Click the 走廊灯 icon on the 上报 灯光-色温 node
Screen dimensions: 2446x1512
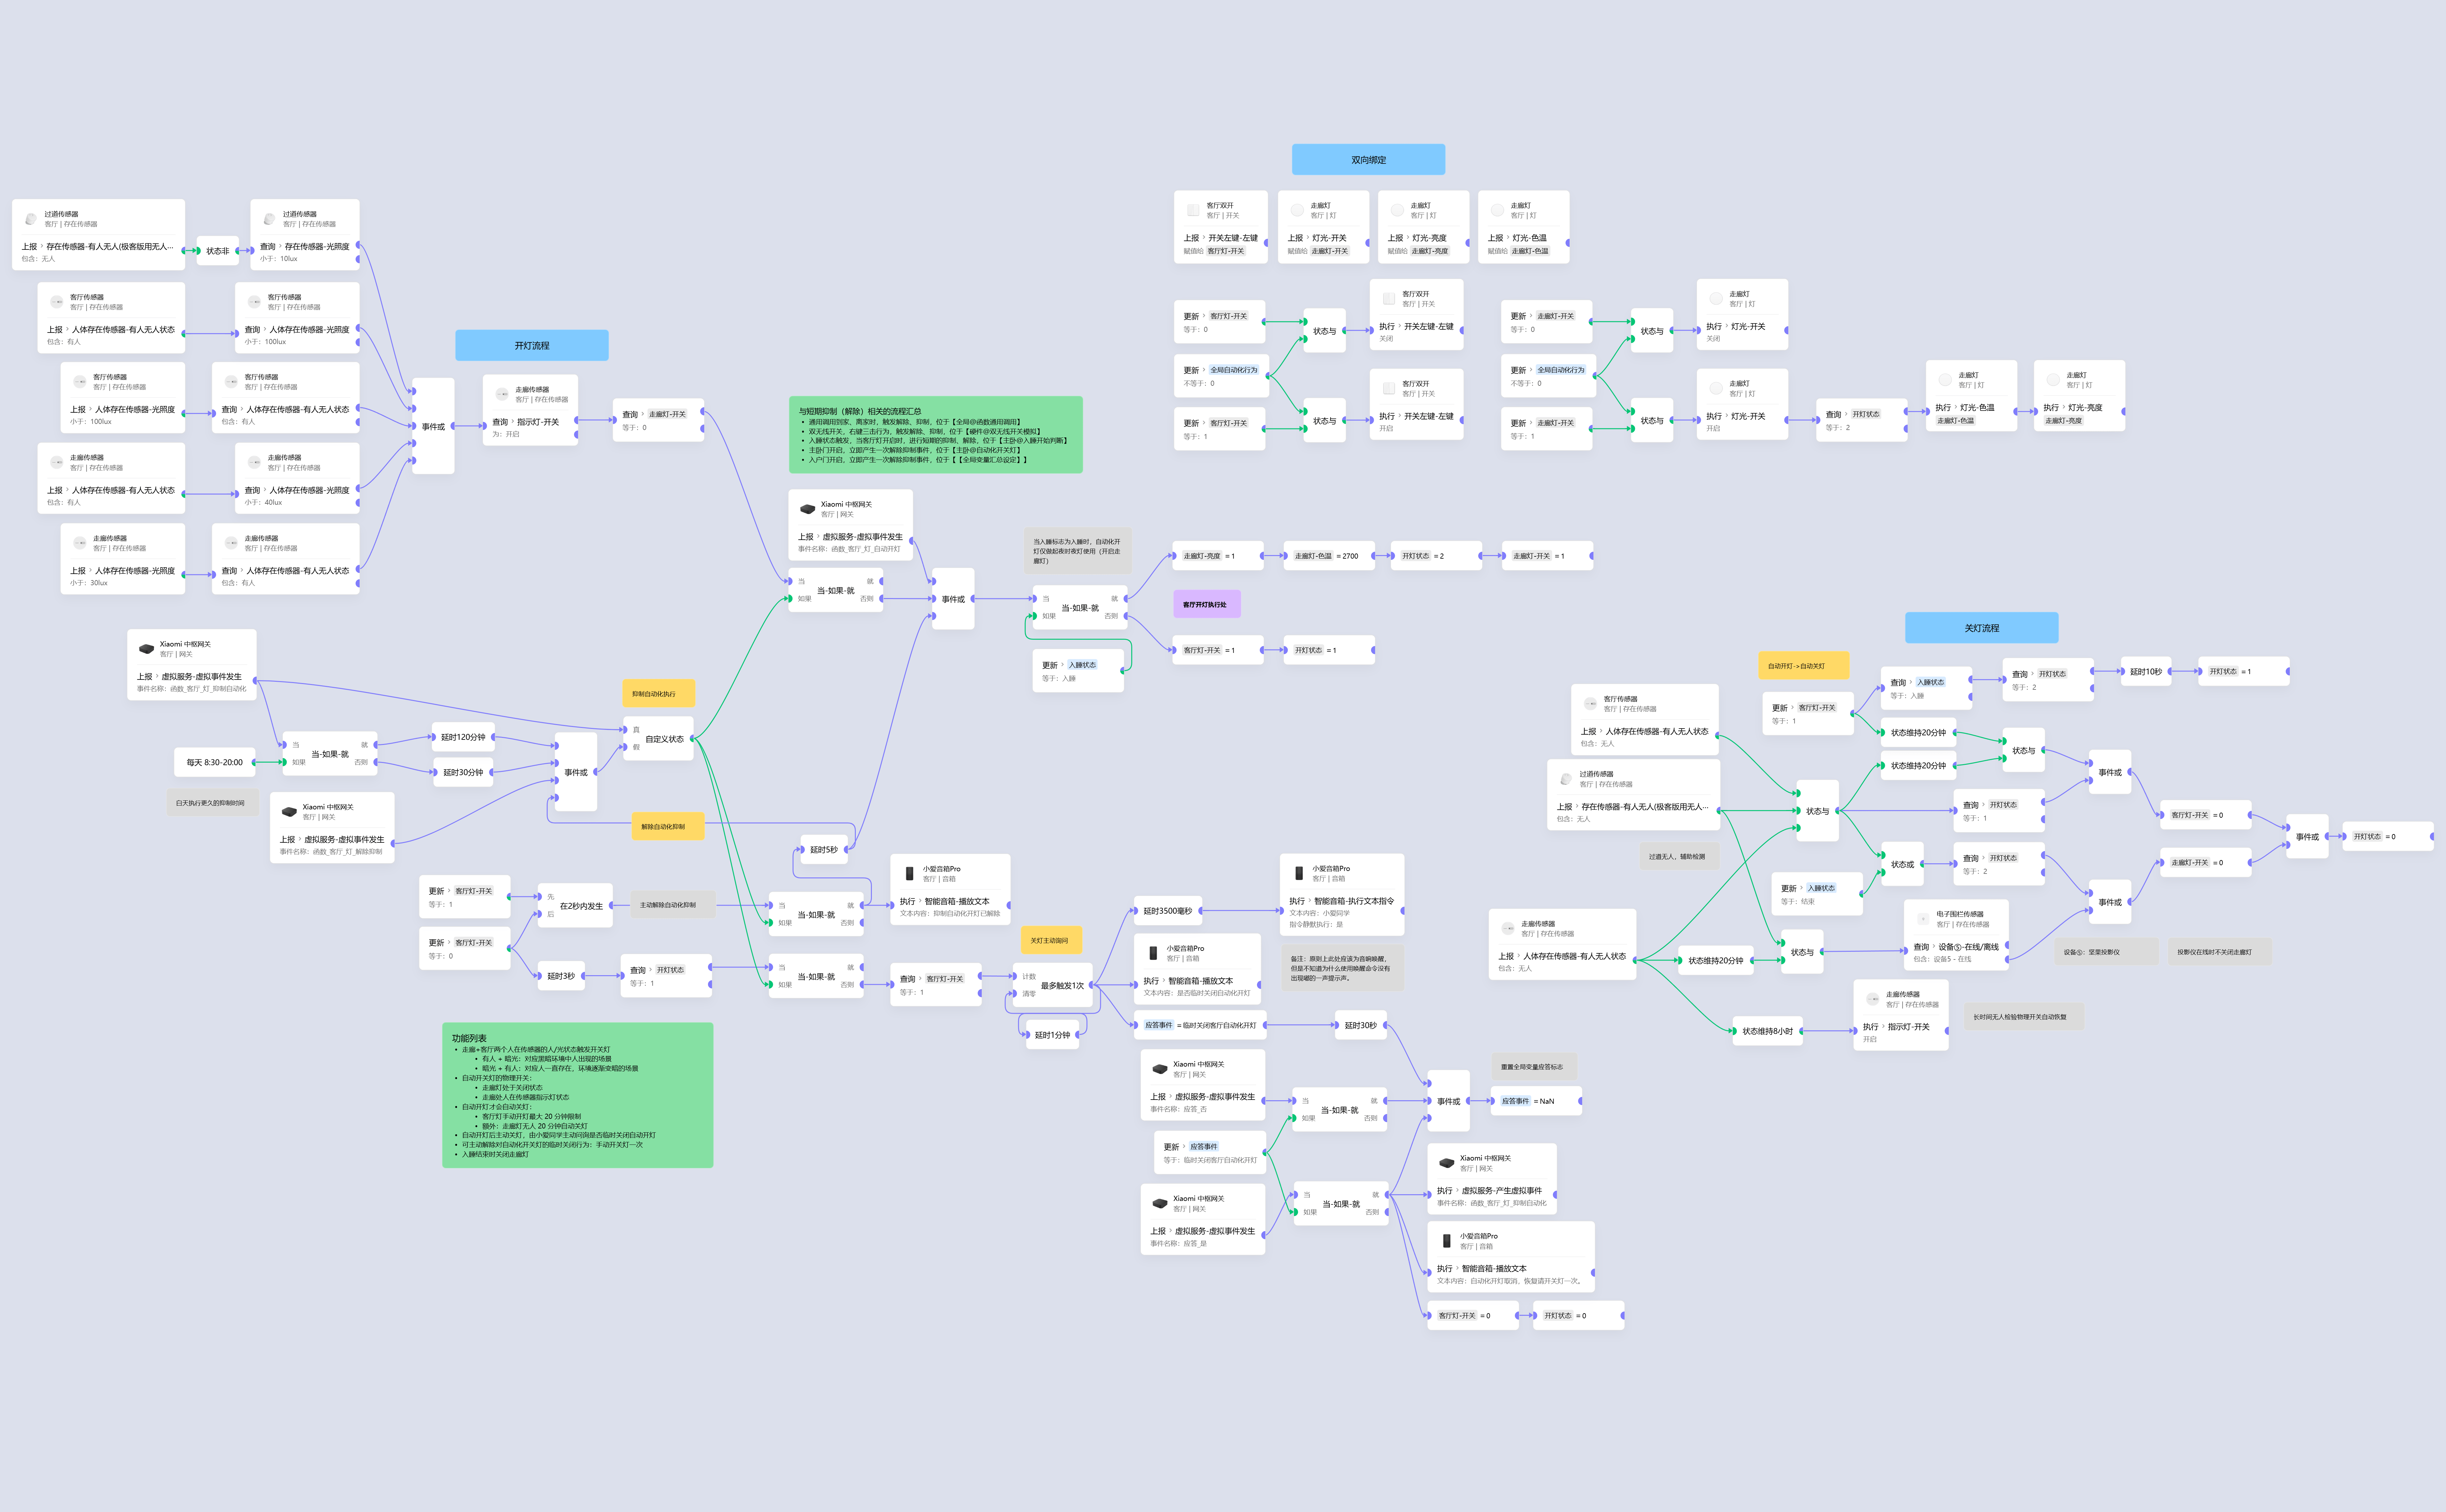point(1497,210)
